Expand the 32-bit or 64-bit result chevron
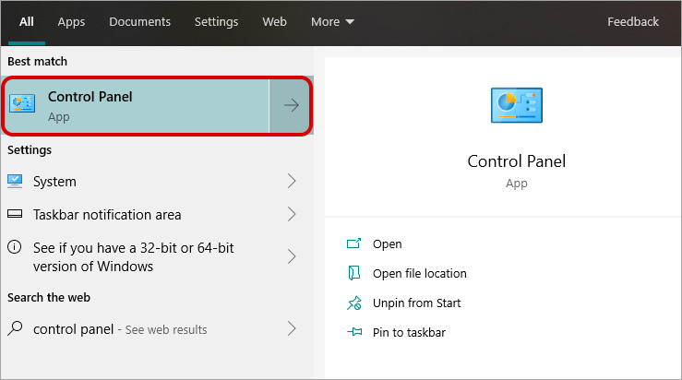The width and height of the screenshot is (682, 380). pos(292,256)
